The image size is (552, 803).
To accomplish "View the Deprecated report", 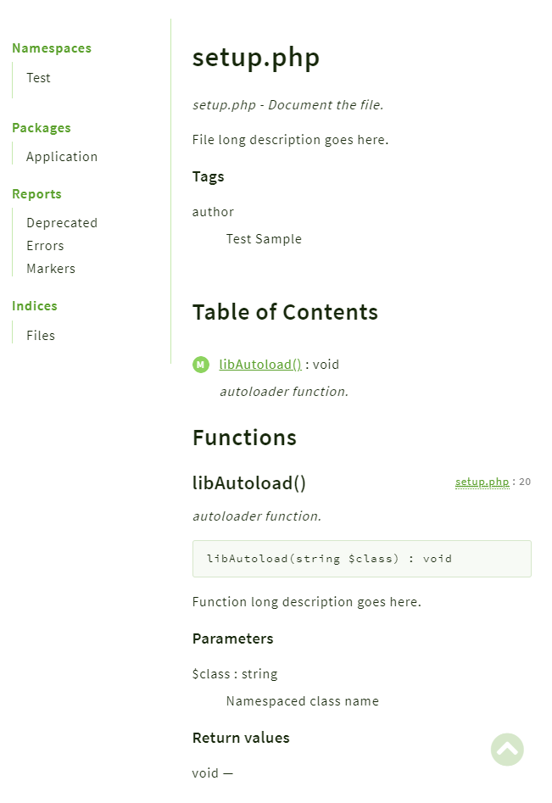I will (x=61, y=222).
